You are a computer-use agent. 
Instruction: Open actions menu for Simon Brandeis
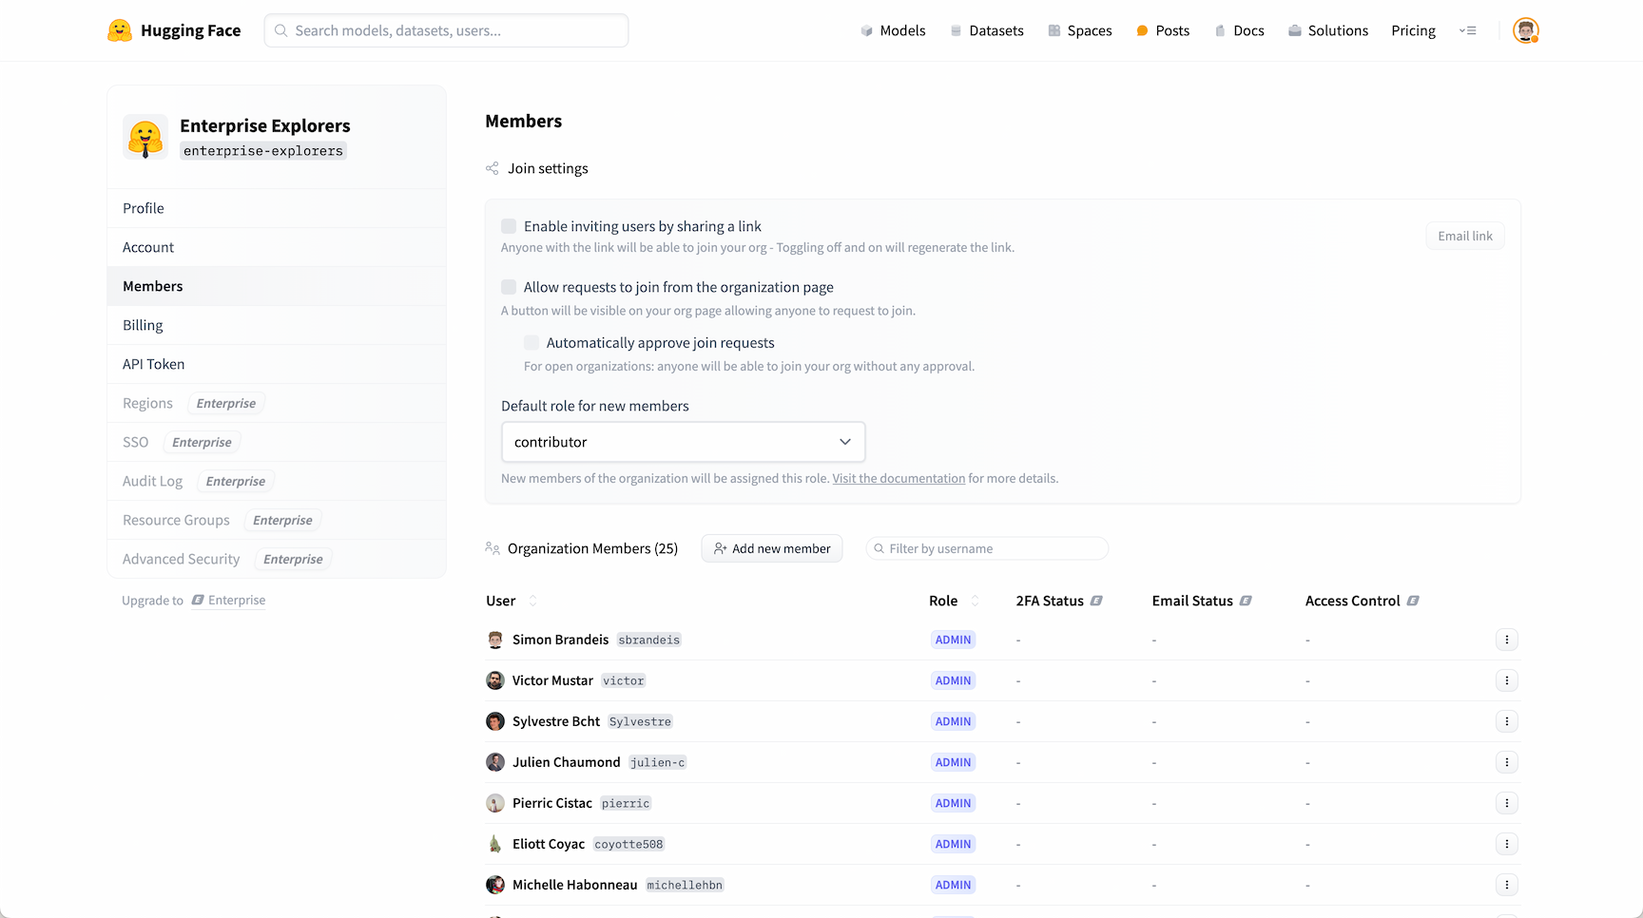pyautogui.click(x=1506, y=640)
